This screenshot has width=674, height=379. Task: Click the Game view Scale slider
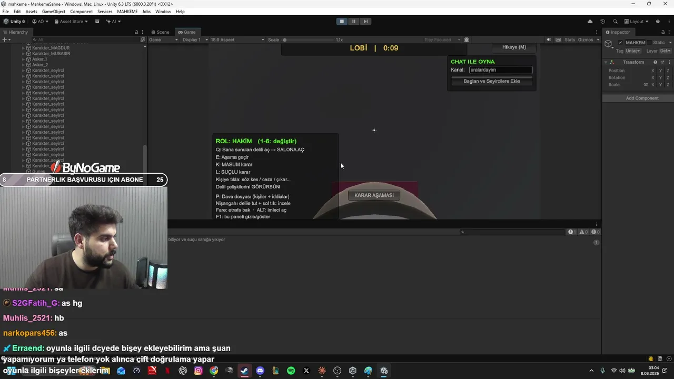click(309, 40)
